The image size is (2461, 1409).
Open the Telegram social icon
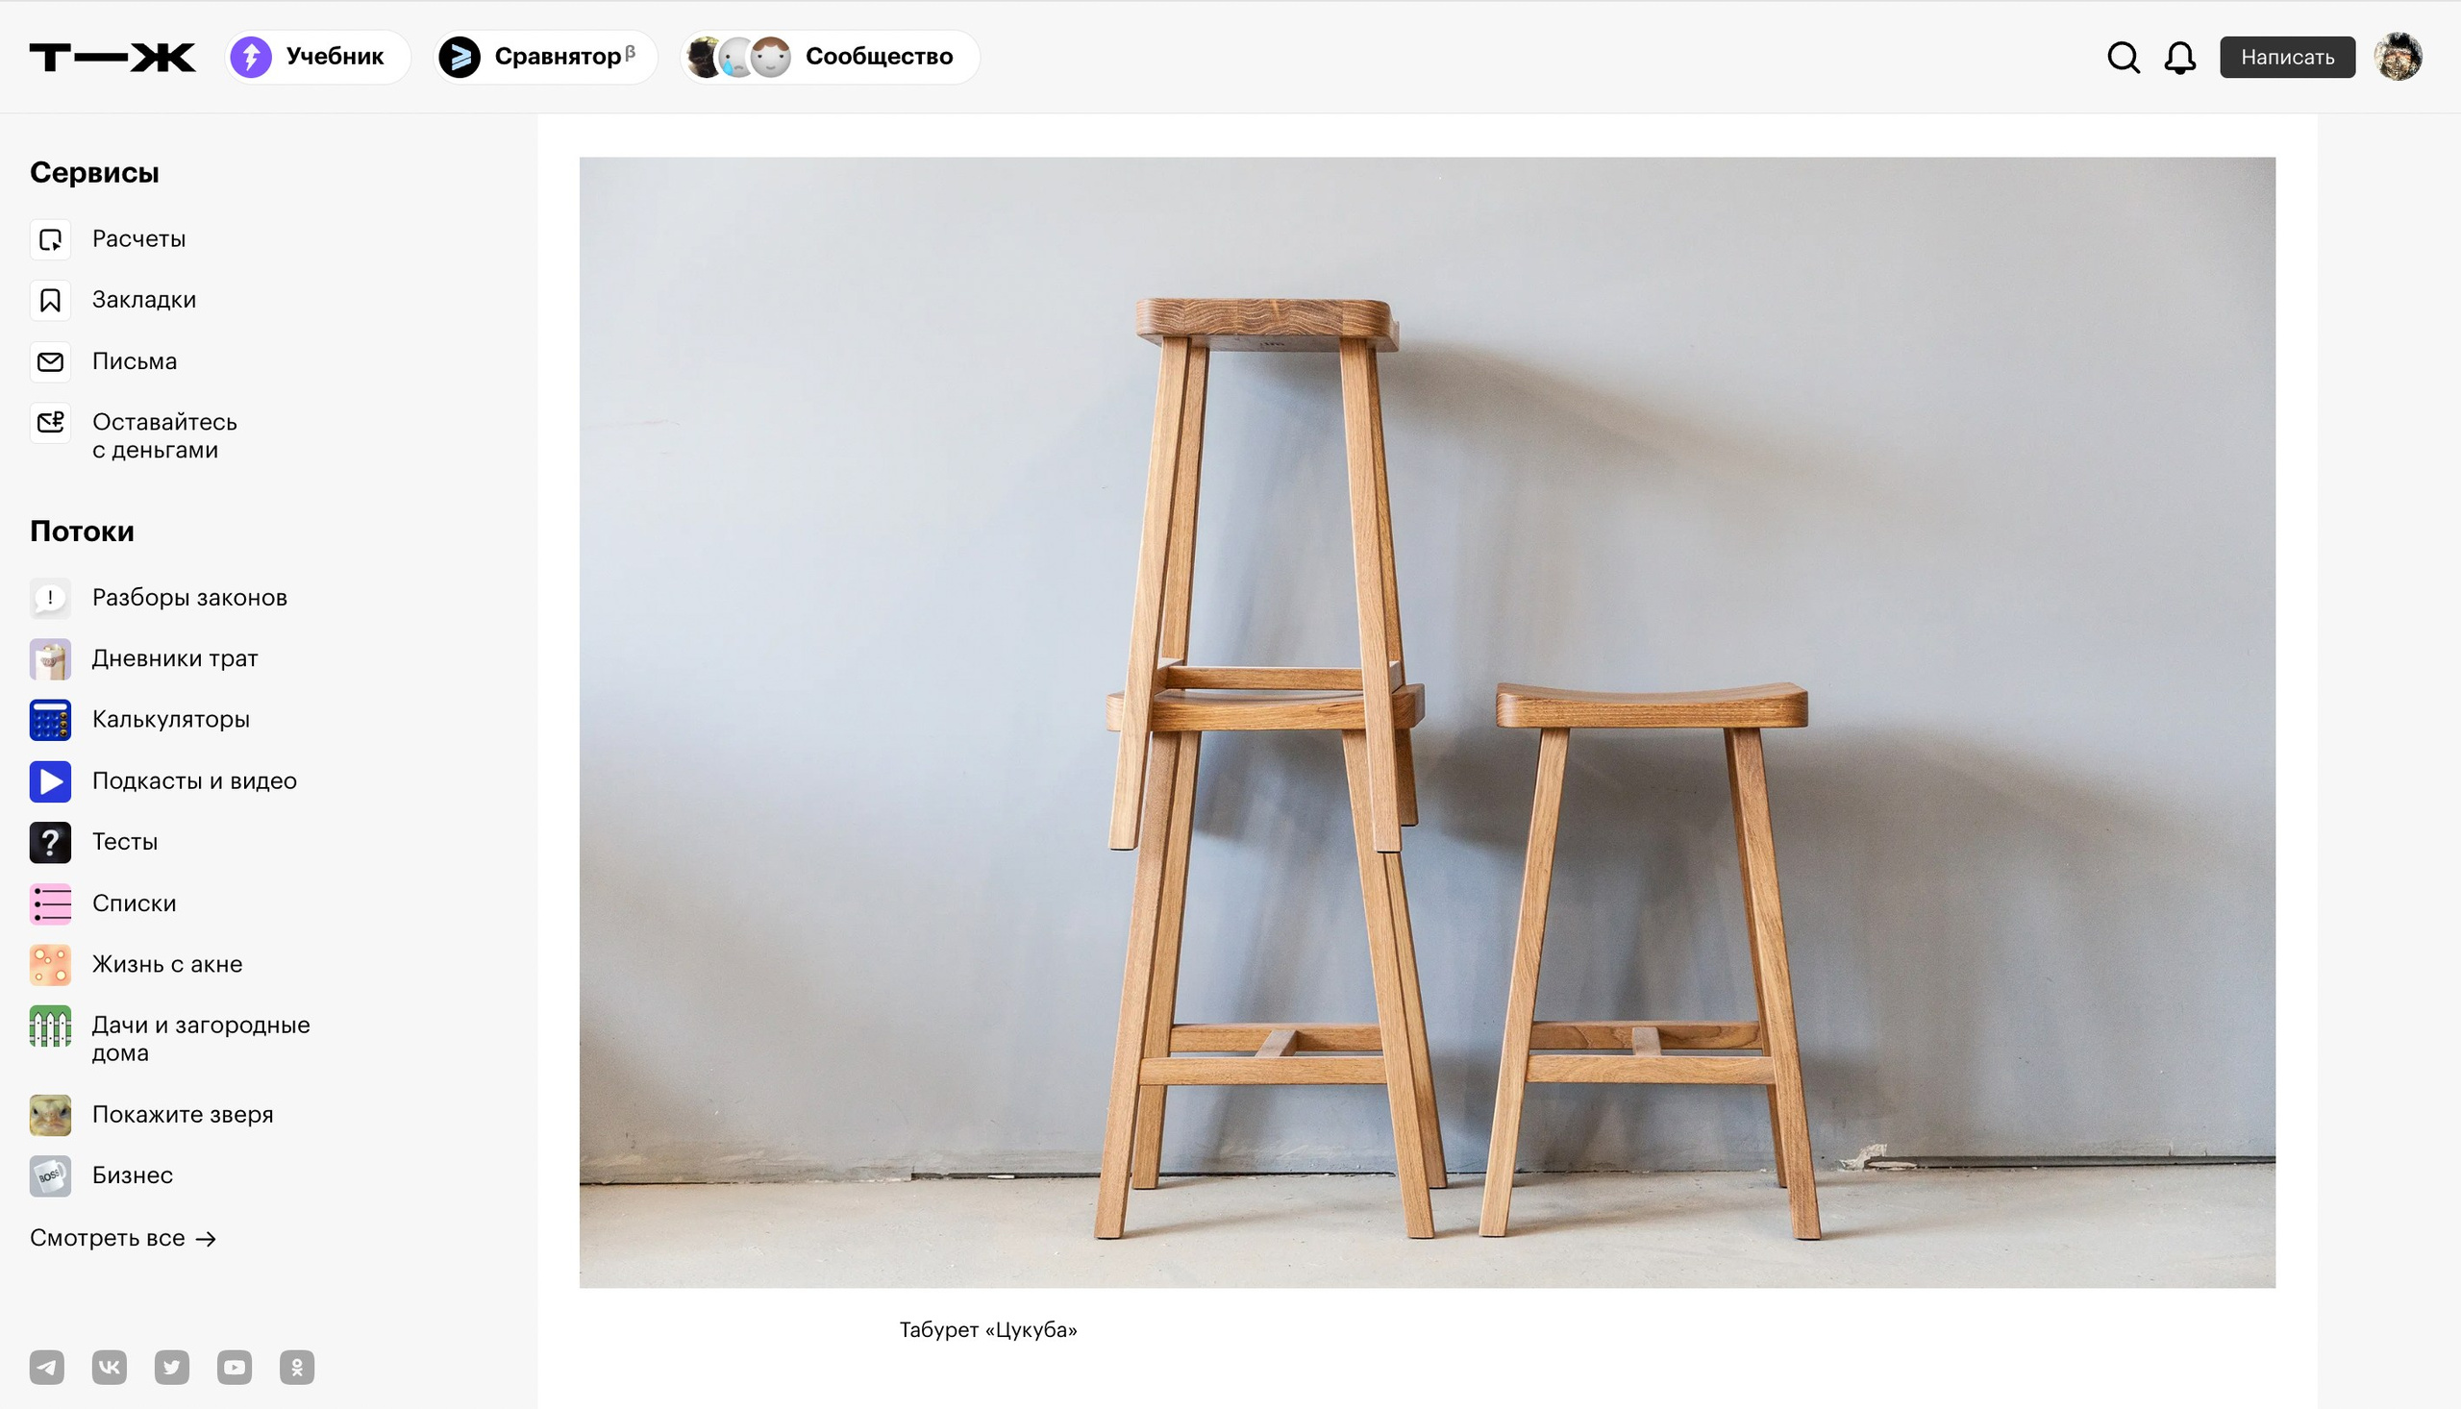coord(46,1367)
